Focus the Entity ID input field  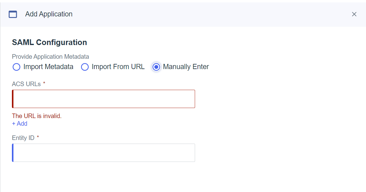pyautogui.click(x=103, y=152)
